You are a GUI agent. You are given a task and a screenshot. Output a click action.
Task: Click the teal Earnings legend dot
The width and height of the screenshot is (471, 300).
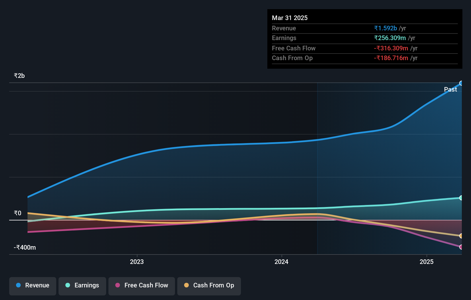coord(68,285)
